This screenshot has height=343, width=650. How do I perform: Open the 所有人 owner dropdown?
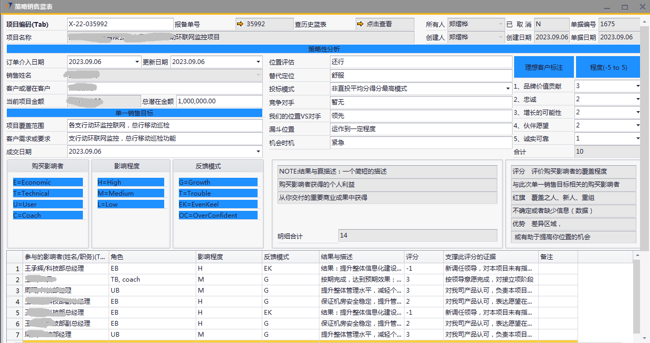pos(500,24)
